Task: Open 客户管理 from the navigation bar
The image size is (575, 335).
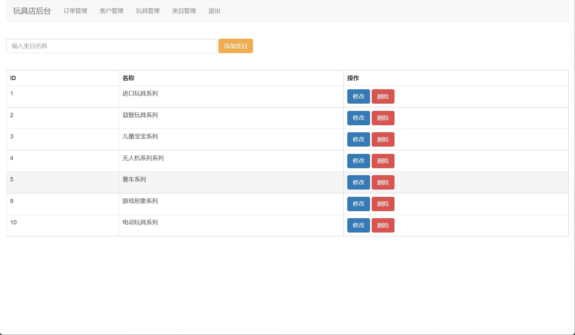Action: (x=111, y=11)
